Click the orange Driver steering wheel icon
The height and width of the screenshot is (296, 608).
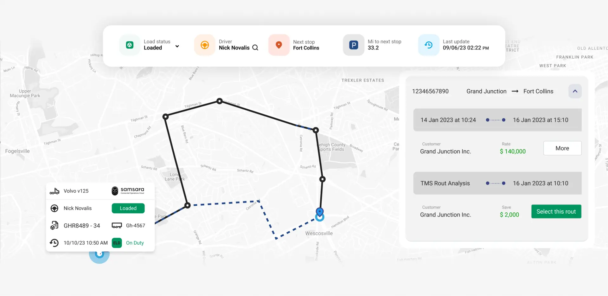coord(205,45)
